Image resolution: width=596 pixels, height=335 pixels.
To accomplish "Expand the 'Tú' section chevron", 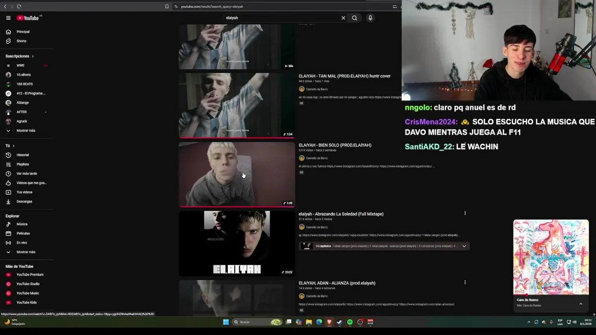I will 13,146.
